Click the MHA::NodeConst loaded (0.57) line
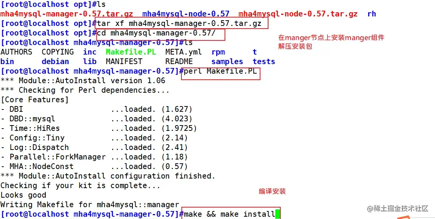The height and width of the screenshot is (219, 435). click(94, 166)
